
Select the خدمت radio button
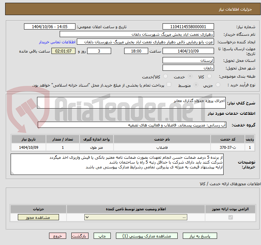pos(190,76)
